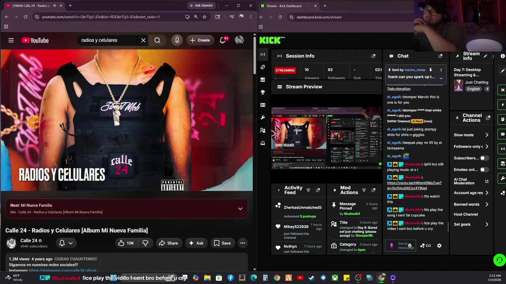Image resolution: width=506 pixels, height=284 pixels.
Task: Pop out the Chat panel
Action: tap(440, 56)
